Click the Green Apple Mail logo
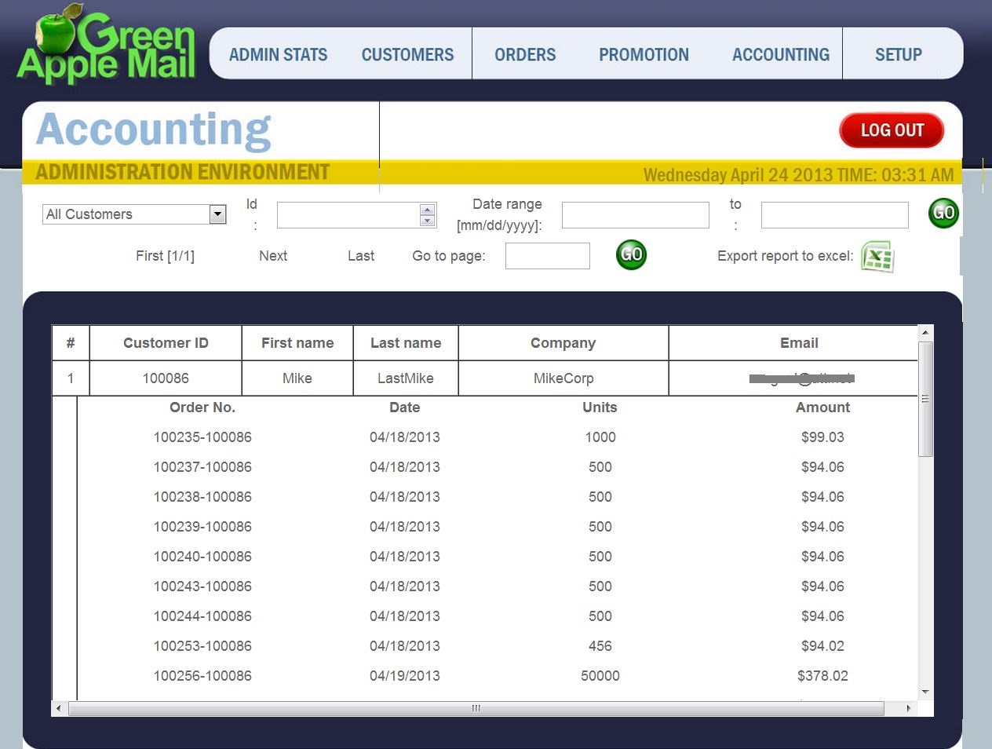This screenshot has height=749, width=992. pos(106,45)
